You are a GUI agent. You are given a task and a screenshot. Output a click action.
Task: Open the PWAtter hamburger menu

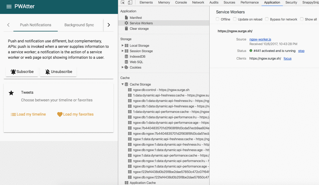coord(9,7)
